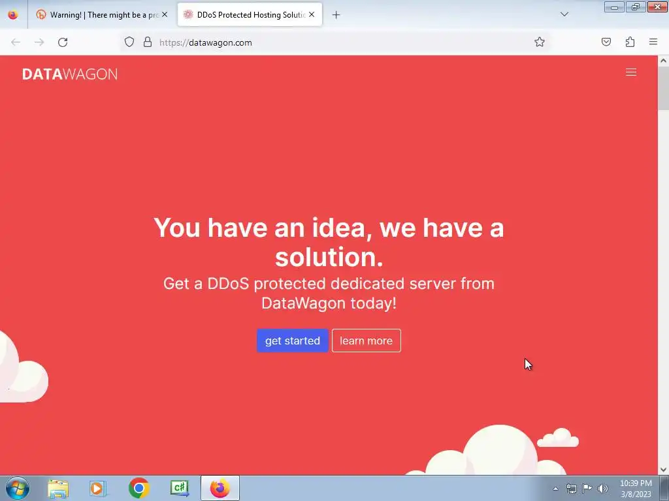Bookmark this page with the star
This screenshot has width=669, height=501.
coord(539,42)
